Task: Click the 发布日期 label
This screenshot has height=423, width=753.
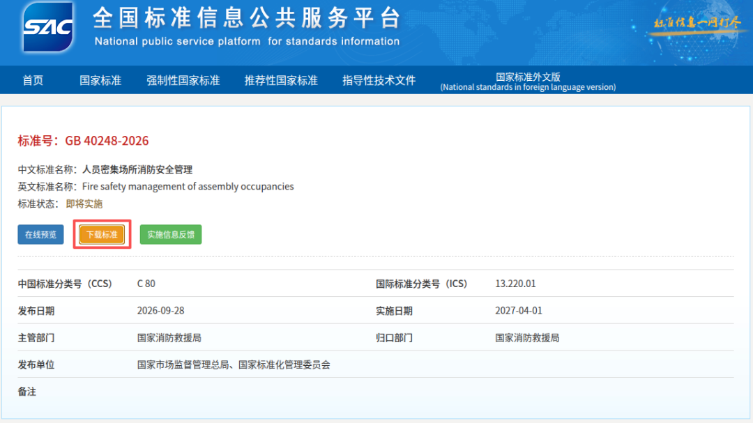Action: point(36,311)
